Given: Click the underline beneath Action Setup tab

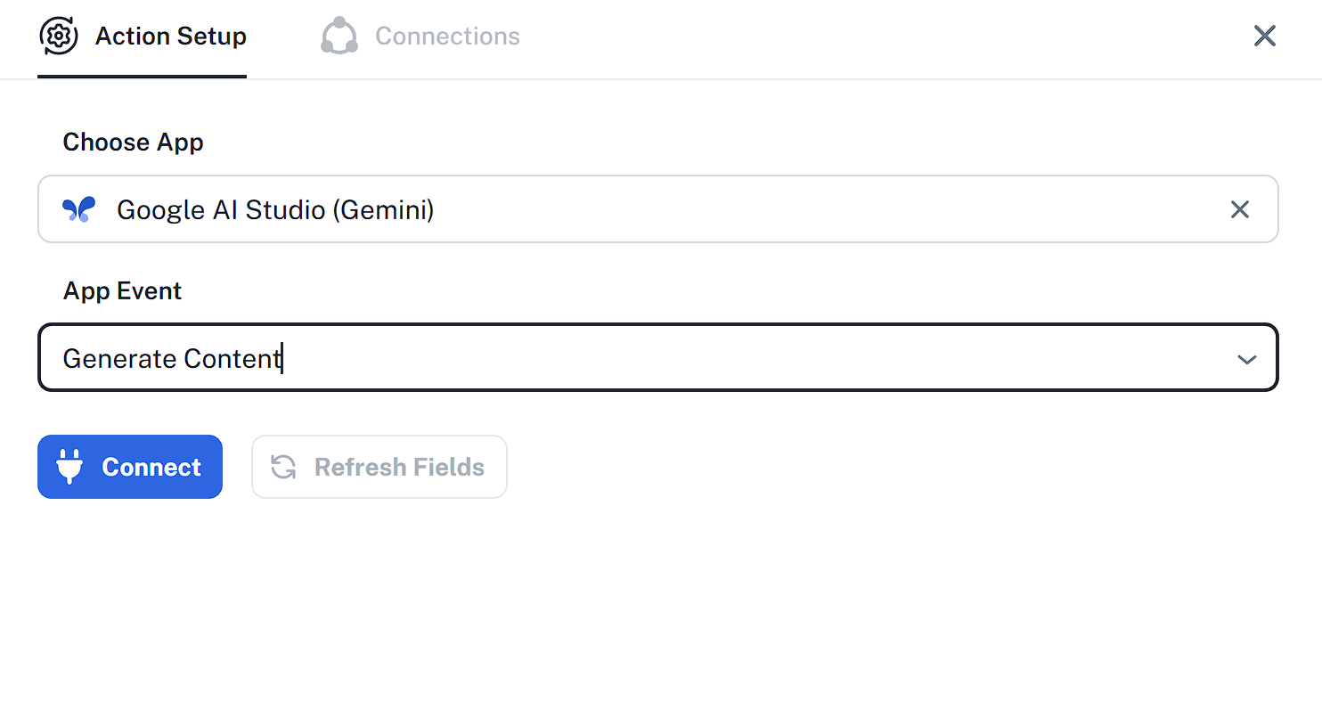Looking at the screenshot, I should (143, 77).
